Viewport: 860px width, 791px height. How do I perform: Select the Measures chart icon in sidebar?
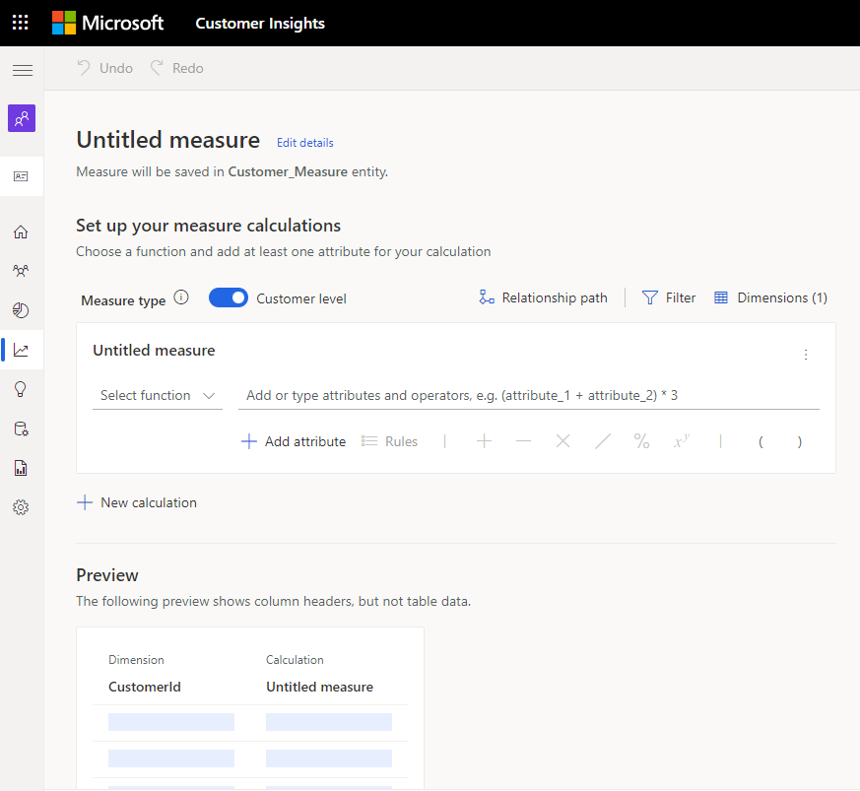coord(21,350)
